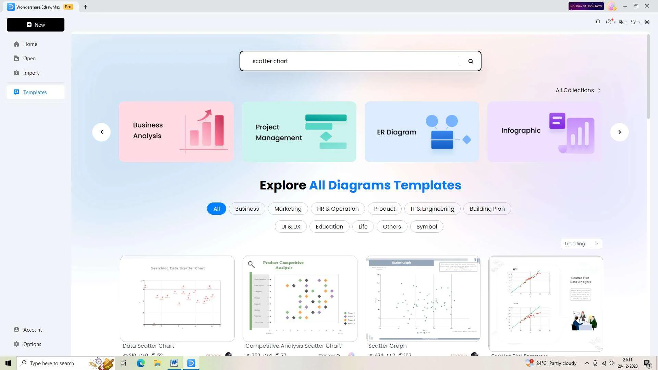Screen dimensions: 658x370
Task: Select the Business filter tab
Action: pyautogui.click(x=247, y=209)
